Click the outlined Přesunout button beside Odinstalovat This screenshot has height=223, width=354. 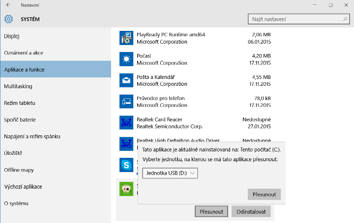point(211,212)
